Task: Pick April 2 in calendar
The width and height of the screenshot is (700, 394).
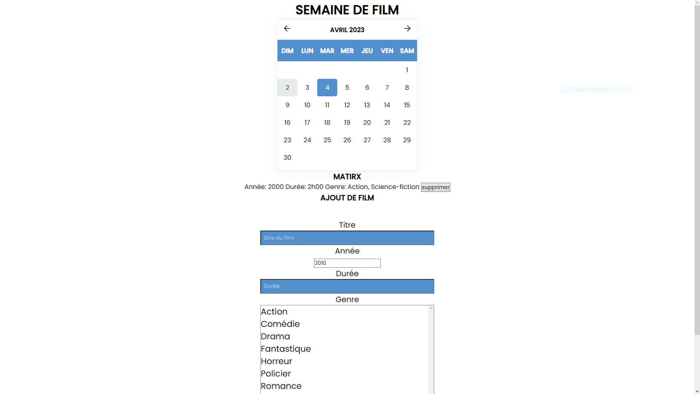Action: click(287, 88)
